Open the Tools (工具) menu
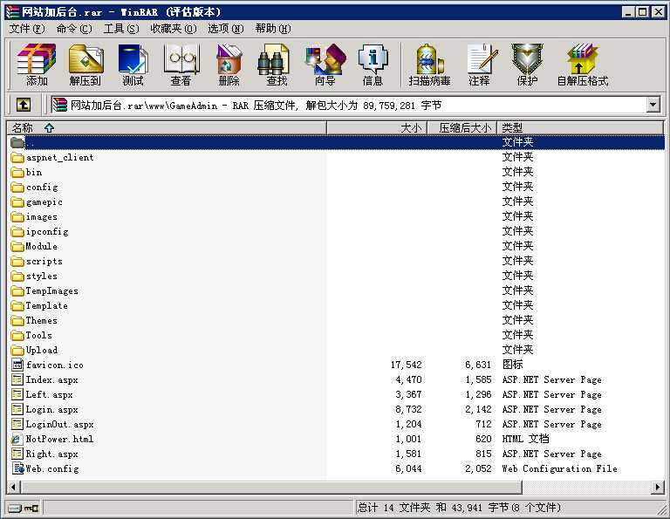The height and width of the screenshot is (519, 670). point(121,29)
